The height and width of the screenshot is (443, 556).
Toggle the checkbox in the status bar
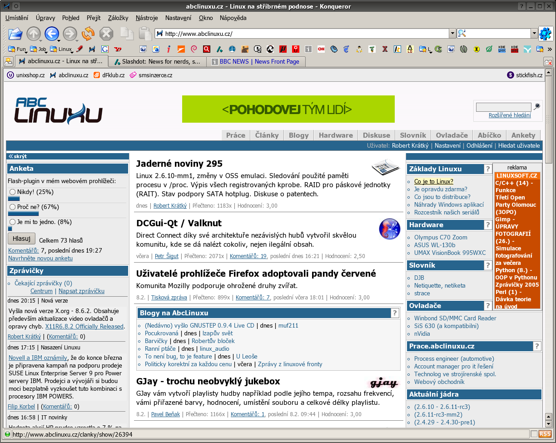pyautogui.click(x=534, y=434)
